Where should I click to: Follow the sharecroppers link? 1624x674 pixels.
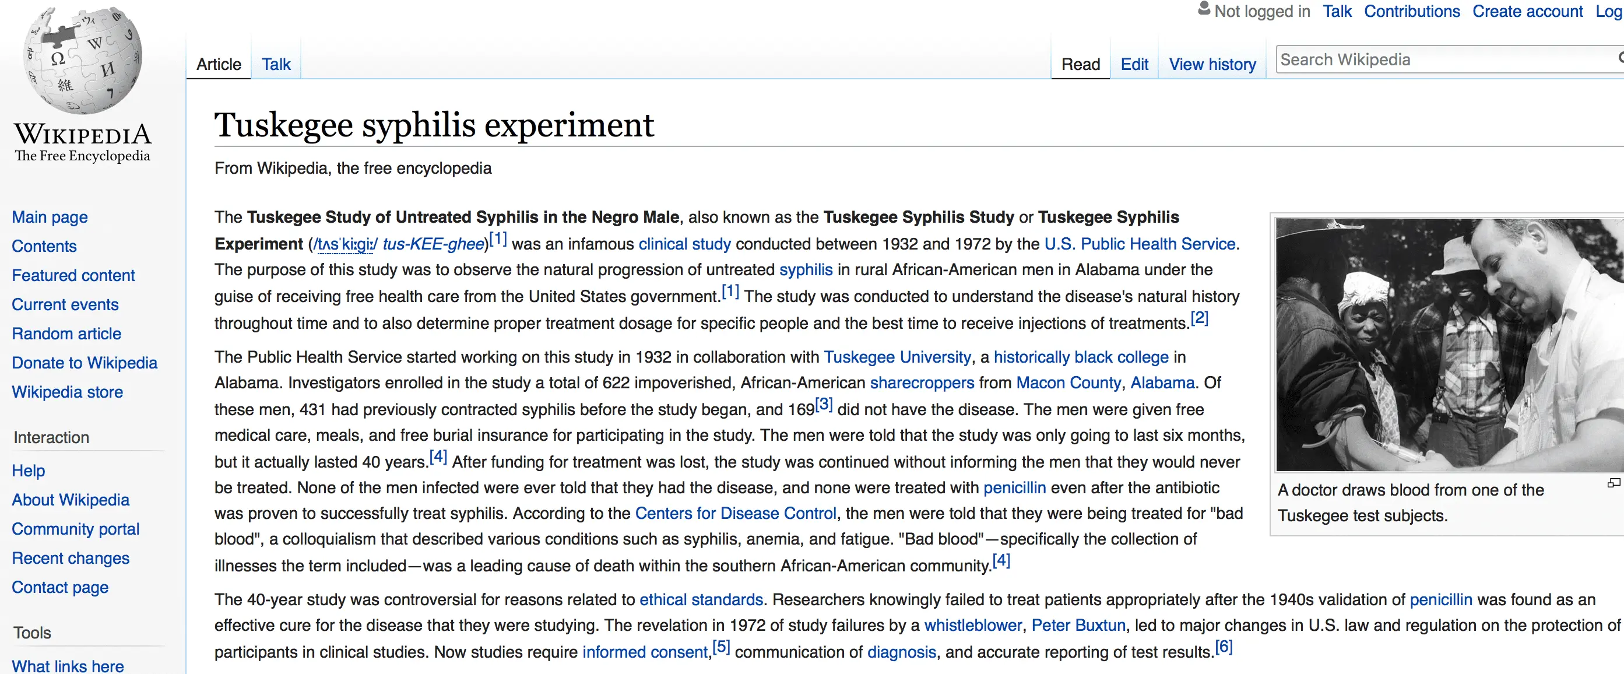[x=922, y=382]
